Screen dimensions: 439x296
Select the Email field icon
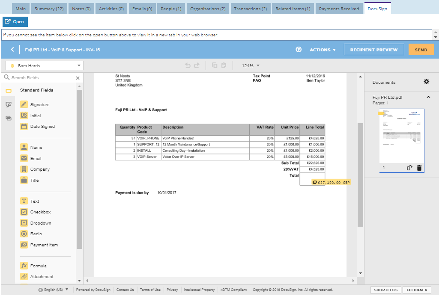(24, 158)
